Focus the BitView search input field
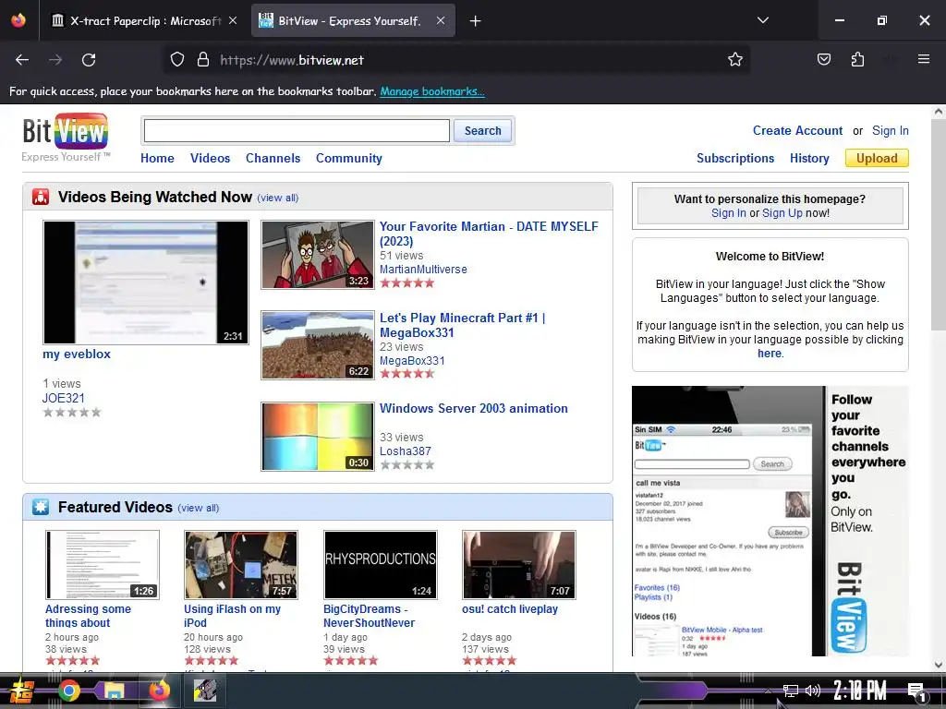Screen dimensions: 946x709 click(x=297, y=131)
